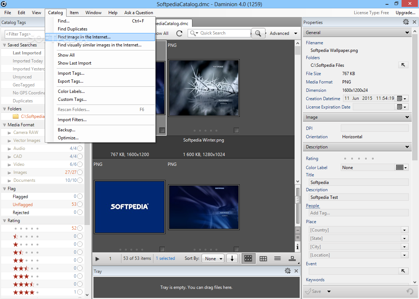Toggle the Documents filter circle
The image size is (419, 299).
coord(80,180)
